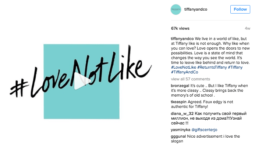Open the #TiffanyAndCo hashtag
This screenshot has height=145, width=255.
185,72
